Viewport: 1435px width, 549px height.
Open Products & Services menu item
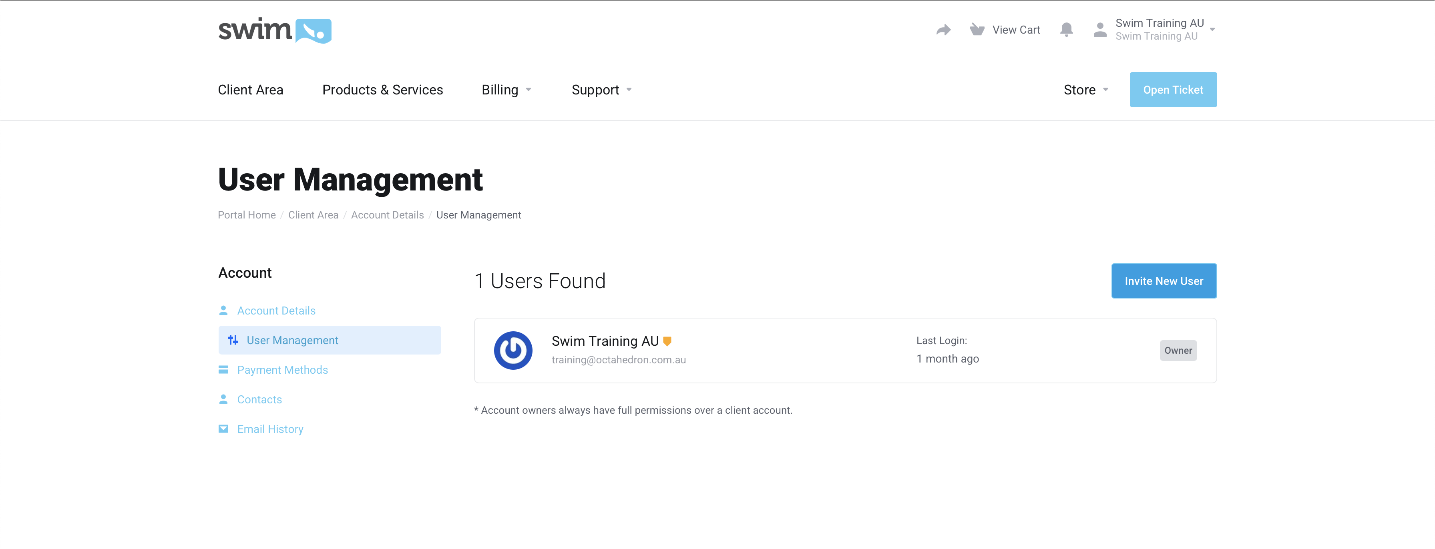[x=383, y=90]
